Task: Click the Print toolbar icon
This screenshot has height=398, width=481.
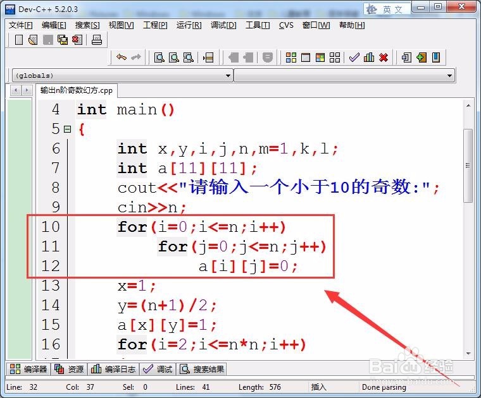Action: click(97, 40)
